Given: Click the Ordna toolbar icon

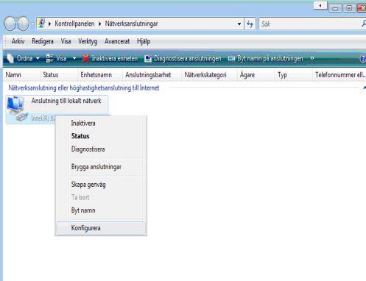Looking at the screenshot, I should 10,58.
